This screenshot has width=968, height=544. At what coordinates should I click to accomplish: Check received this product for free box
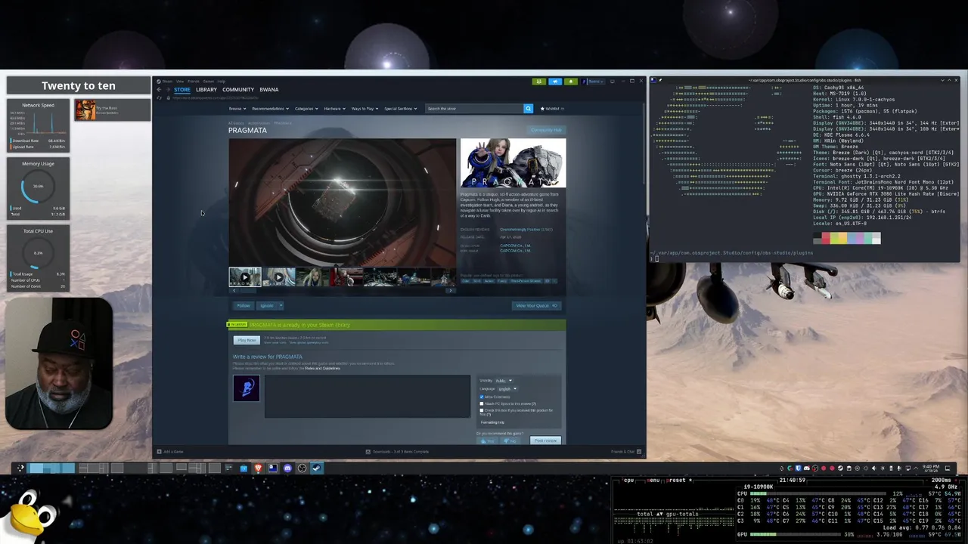click(482, 410)
